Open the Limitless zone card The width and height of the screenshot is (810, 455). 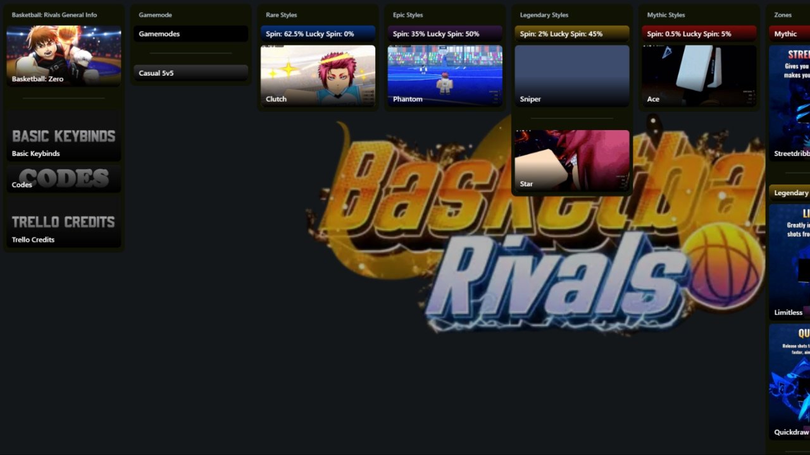click(x=790, y=262)
